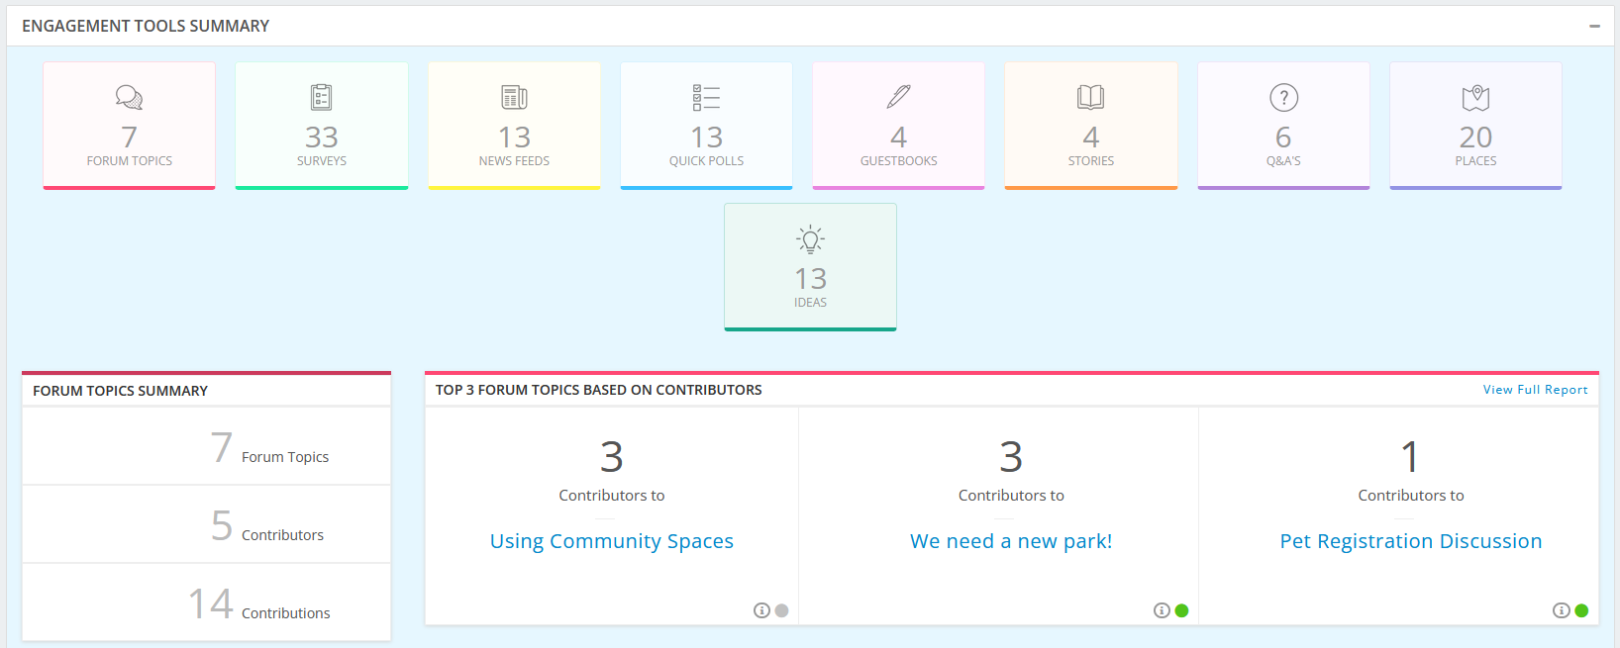The width and height of the screenshot is (1620, 648).
Task: Click the 5 Contributors summary row
Action: (x=206, y=524)
